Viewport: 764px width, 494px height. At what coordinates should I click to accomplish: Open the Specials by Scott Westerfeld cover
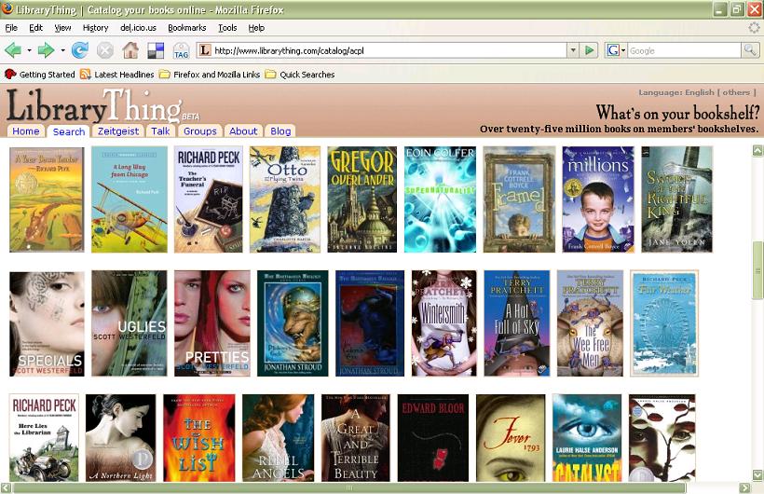(x=47, y=323)
